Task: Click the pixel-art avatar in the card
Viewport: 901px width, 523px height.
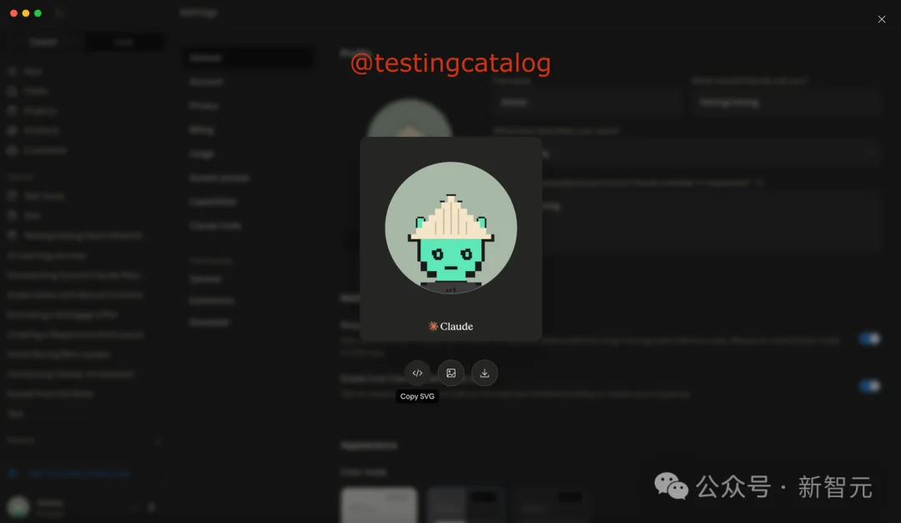Action: point(450,228)
